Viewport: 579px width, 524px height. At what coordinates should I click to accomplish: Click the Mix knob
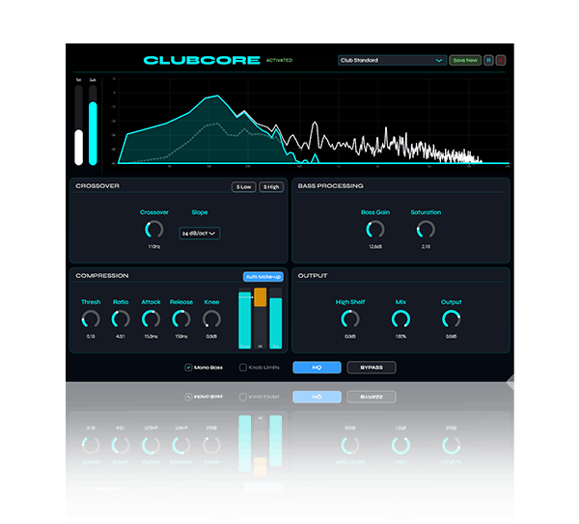point(400,319)
